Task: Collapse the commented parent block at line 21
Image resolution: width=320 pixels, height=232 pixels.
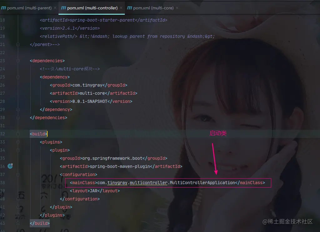Action: [18, 44]
